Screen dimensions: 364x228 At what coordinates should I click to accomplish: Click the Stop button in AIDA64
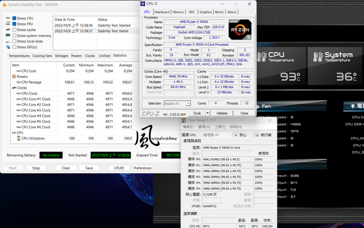(36, 168)
